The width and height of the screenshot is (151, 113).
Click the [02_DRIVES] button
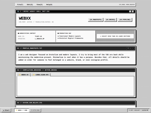point(110,20)
